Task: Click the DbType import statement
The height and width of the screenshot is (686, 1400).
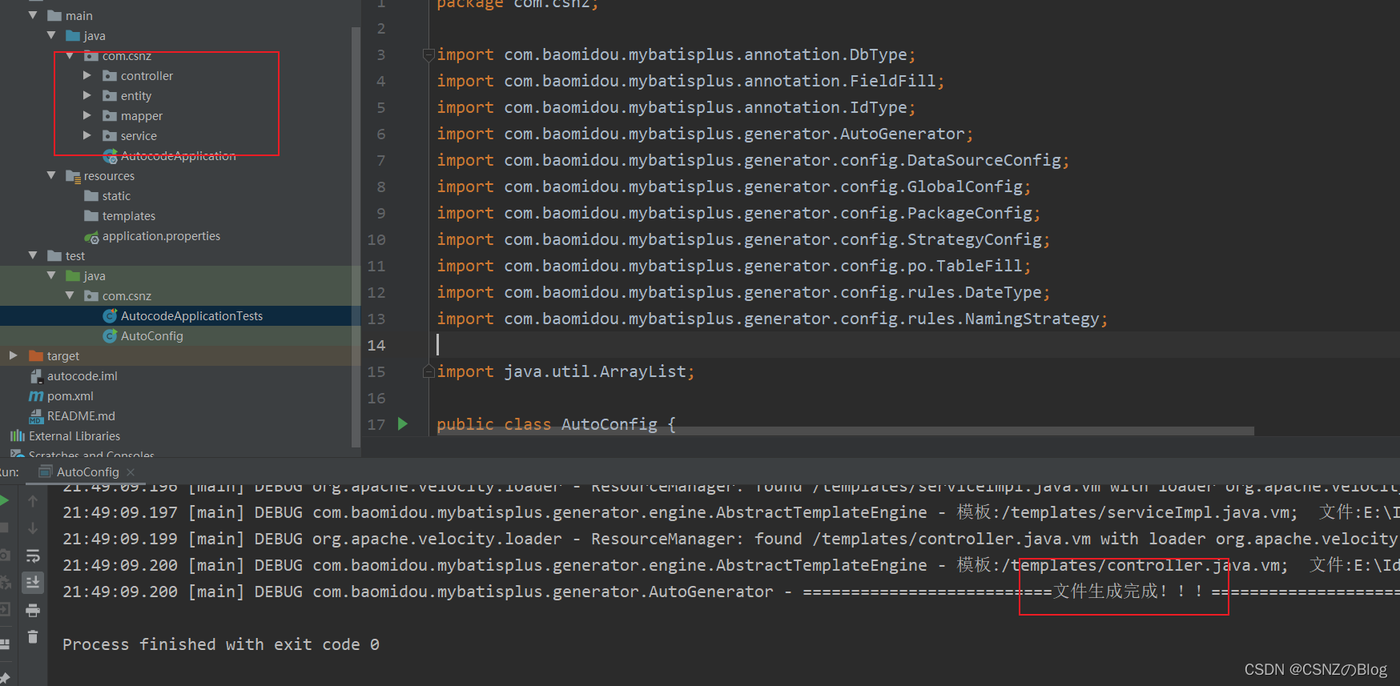Action: pos(676,54)
